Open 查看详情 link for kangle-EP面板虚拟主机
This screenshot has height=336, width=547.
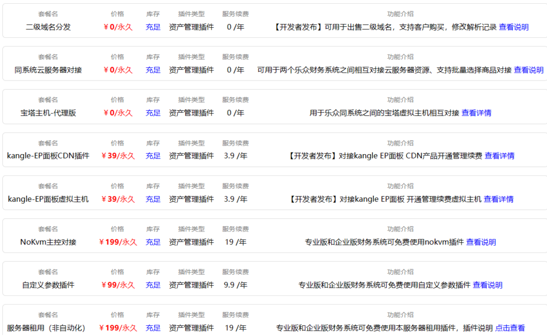click(x=498, y=199)
